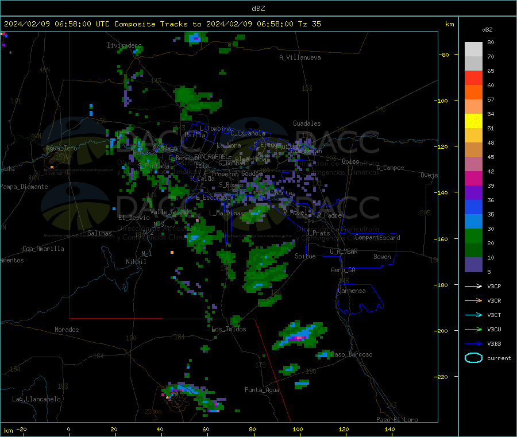The image size is (517, 437).
Task: Pick the light gray 70-80 dBZ band
Action: [473, 49]
